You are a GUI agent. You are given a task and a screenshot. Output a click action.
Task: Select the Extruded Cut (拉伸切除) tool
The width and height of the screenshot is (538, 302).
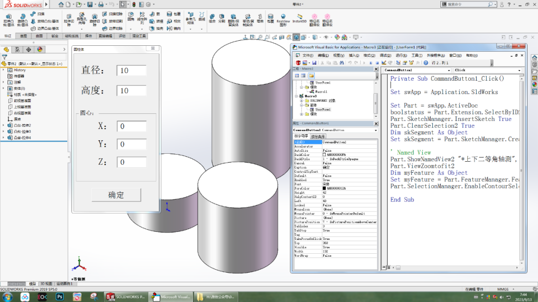[x=69, y=20]
